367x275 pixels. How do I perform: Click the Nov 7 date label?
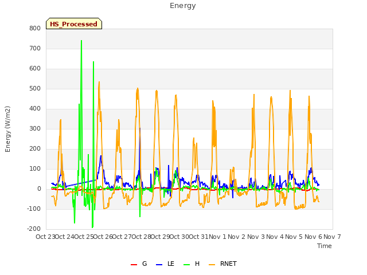(x=332, y=237)
